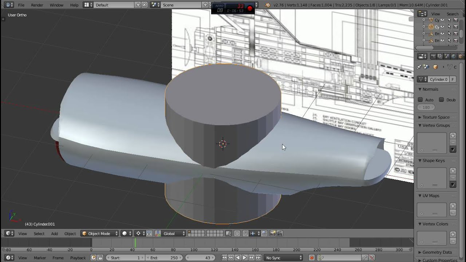Enable Double Sided normals checkbox
466x262 pixels.
(x=442, y=100)
